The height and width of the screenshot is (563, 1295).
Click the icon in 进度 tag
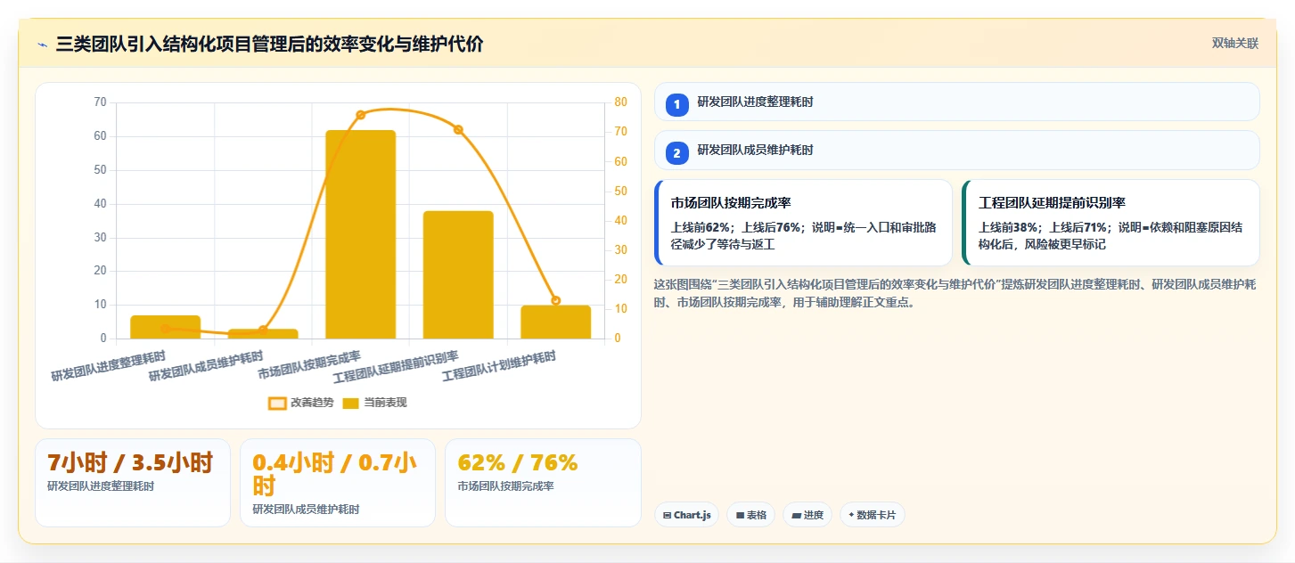coord(796,515)
